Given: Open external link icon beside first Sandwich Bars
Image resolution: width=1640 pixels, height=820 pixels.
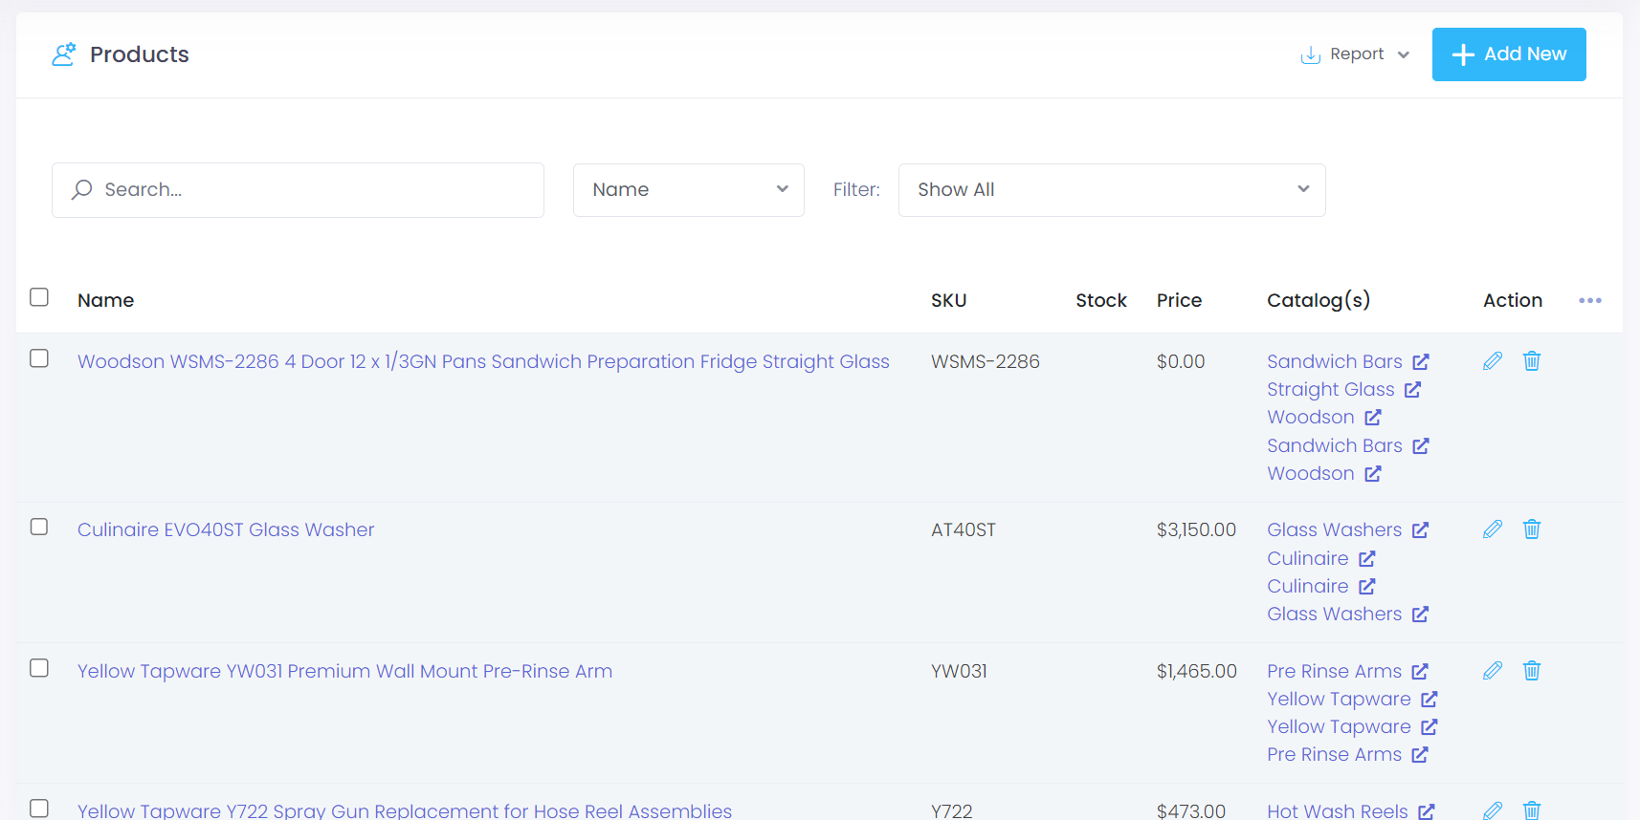Looking at the screenshot, I should [x=1421, y=361].
